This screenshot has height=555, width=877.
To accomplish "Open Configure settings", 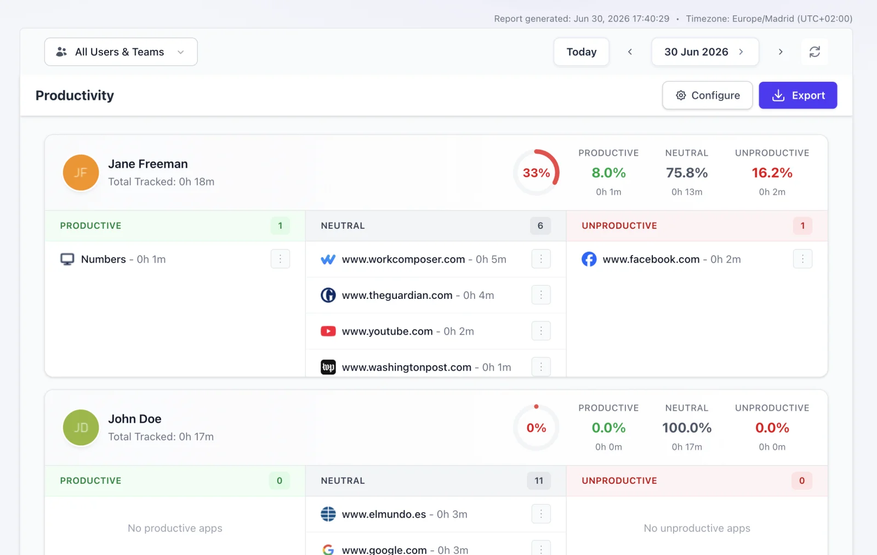I will pyautogui.click(x=707, y=95).
